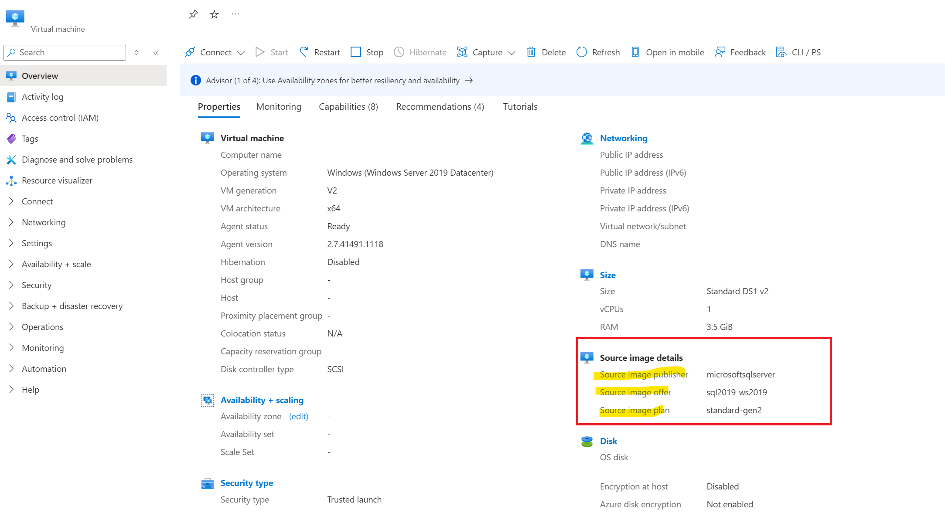945x513 pixels.
Task: Click the Delete trash icon
Action: pyautogui.click(x=531, y=52)
